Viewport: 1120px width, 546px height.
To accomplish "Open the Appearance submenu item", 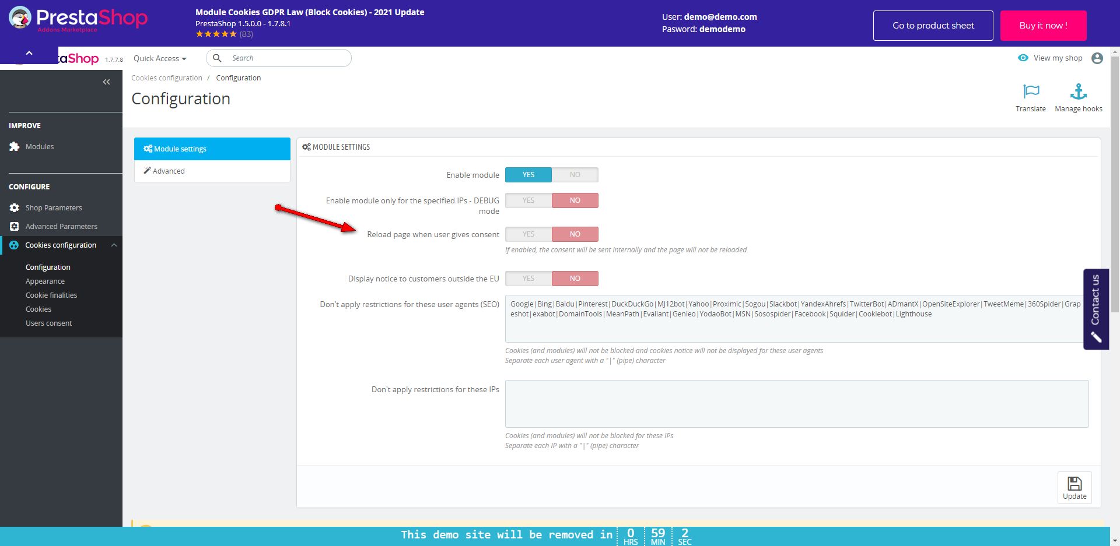I will [x=45, y=281].
